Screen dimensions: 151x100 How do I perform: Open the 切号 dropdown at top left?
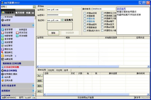point(34,7)
